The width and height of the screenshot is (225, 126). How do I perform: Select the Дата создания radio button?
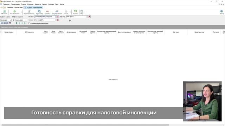(13, 17)
